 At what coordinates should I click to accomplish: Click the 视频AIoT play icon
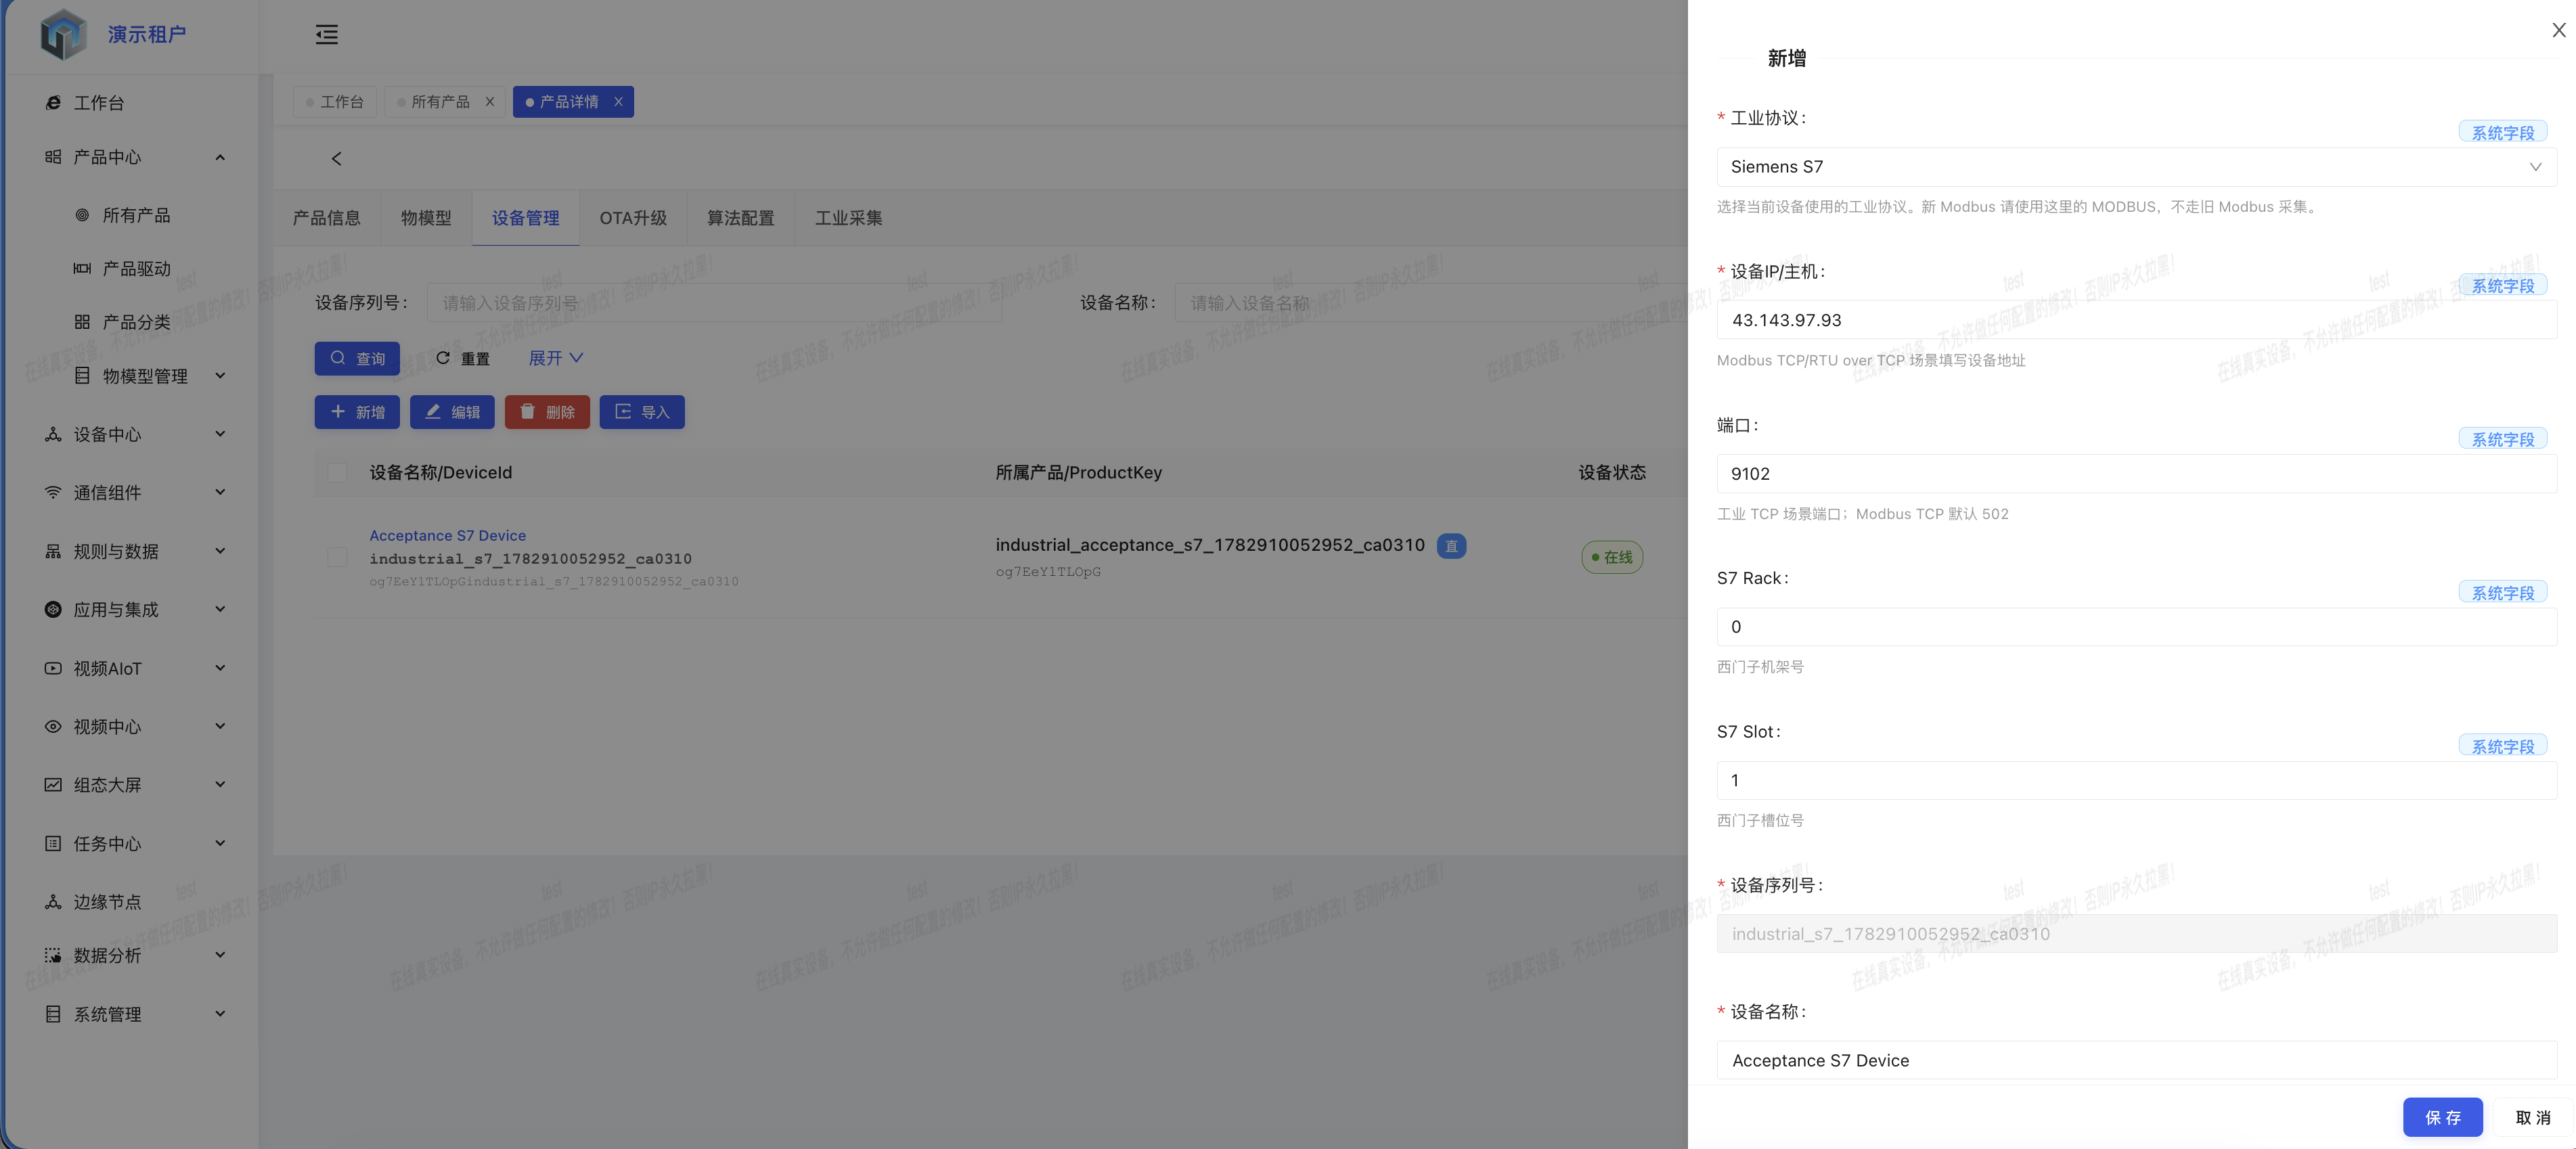pos(53,668)
